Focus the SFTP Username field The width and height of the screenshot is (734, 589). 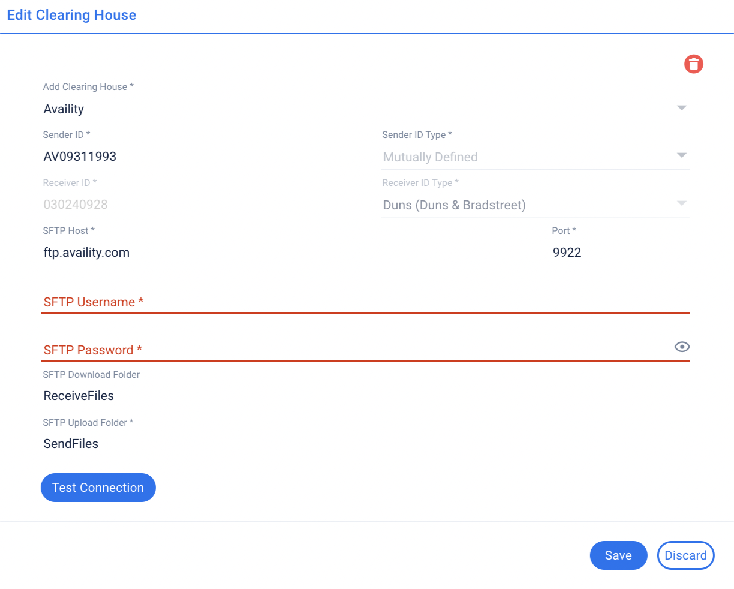[x=365, y=302]
